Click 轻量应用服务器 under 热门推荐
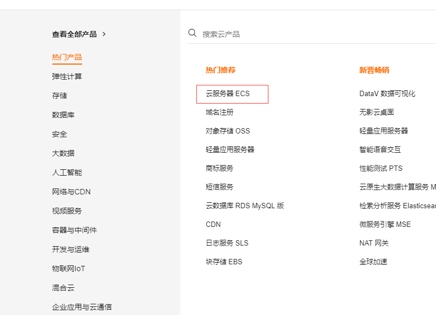This screenshot has width=436, height=315. tap(230, 149)
